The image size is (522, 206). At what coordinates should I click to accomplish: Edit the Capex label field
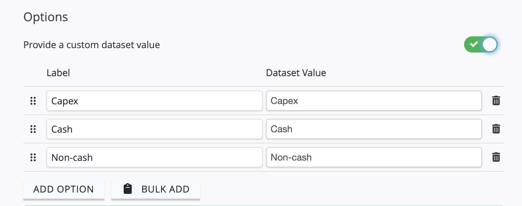point(154,101)
